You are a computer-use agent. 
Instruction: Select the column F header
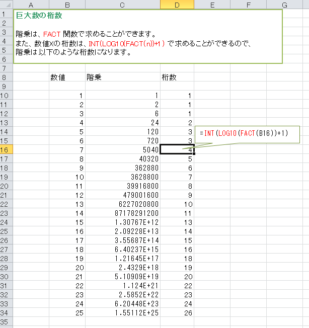coord(248,5)
